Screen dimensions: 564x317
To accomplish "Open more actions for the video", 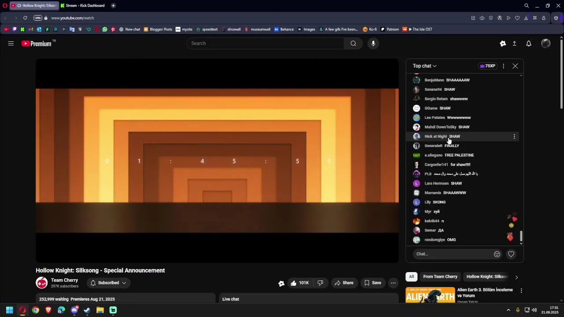I will click(393, 283).
